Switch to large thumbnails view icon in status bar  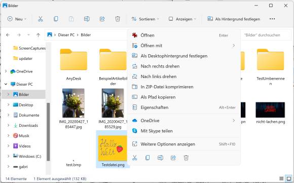click(289, 178)
